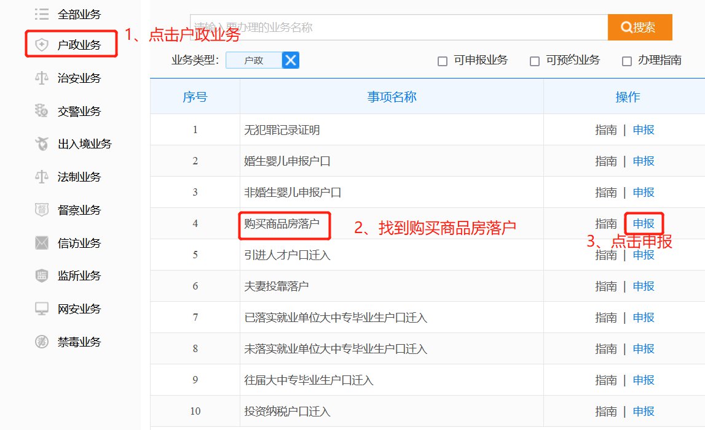The height and width of the screenshot is (430, 705).
Task: Choose 监所业务 in the sidebar
Action: (79, 275)
